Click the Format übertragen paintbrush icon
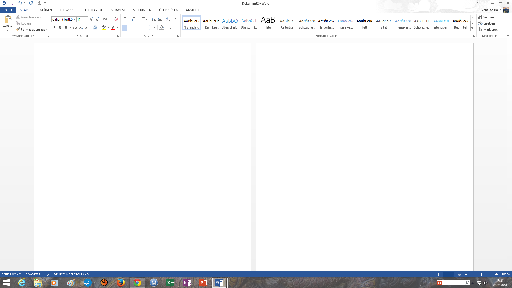The width and height of the screenshot is (512, 288). 18,30
